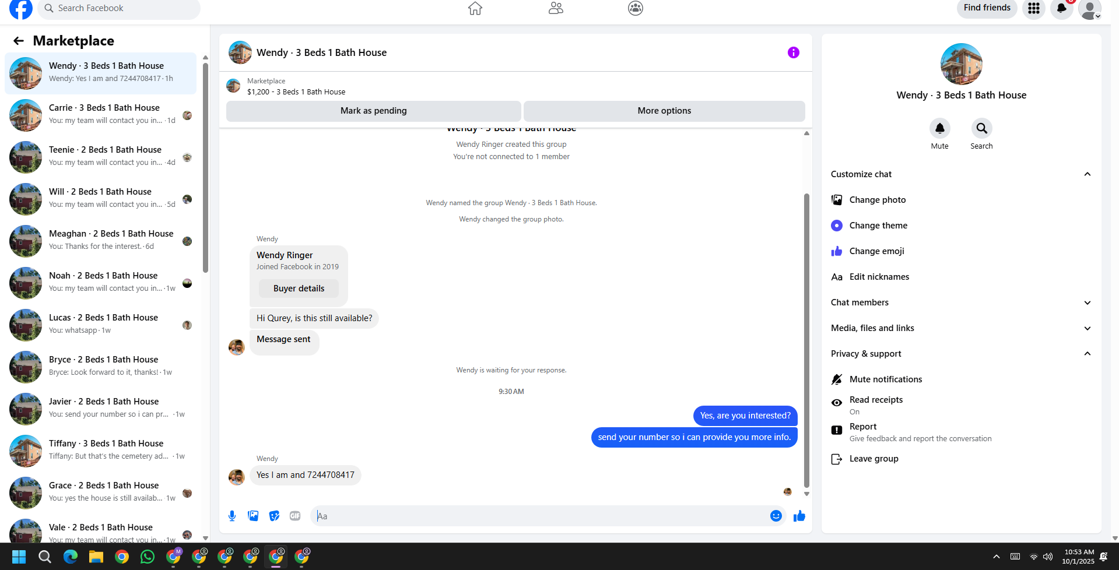
Task: Toggle Read receipts setting
Action: pos(961,405)
